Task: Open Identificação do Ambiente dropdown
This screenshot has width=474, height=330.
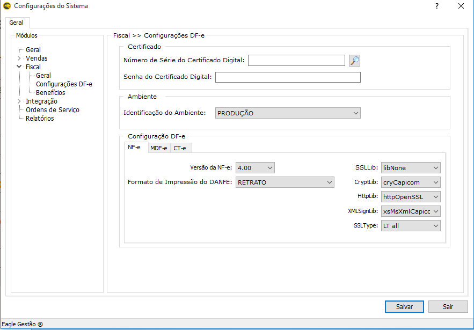Action: [x=288, y=113]
